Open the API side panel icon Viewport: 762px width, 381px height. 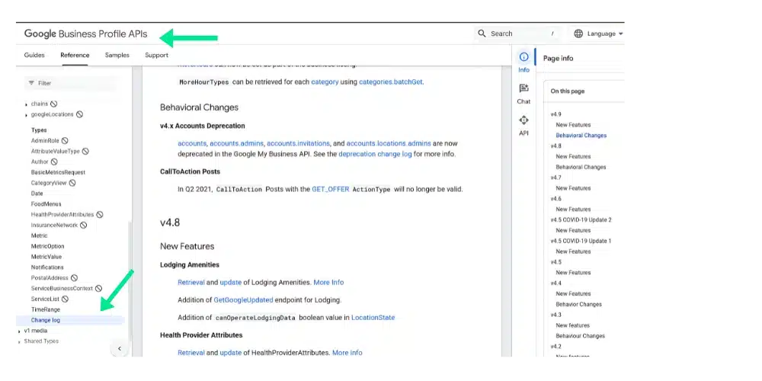[x=523, y=120]
